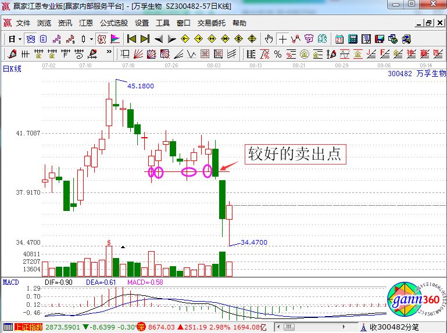Toggle the crosshair cursor tool

point(282,39)
